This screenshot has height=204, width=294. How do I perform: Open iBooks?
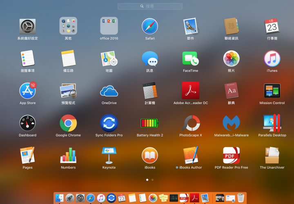(149, 155)
